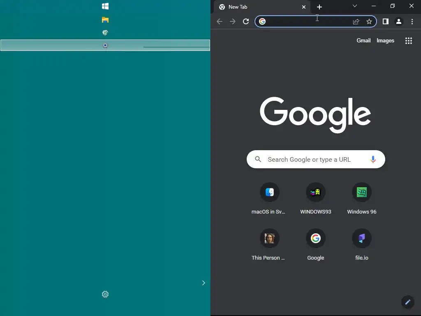
Task: Open the Google shortcut tile
Action: pos(316,245)
